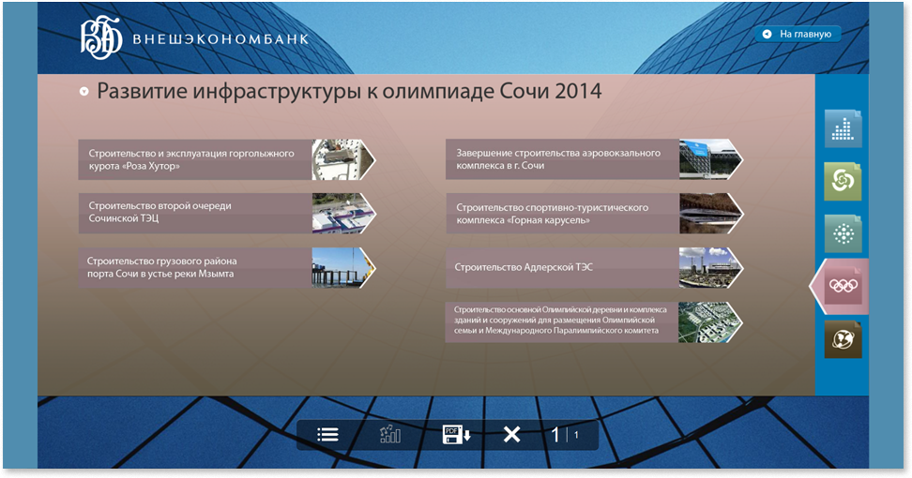Click the airport terminal thumbnail image
The height and width of the screenshot is (478, 912).
click(710, 159)
